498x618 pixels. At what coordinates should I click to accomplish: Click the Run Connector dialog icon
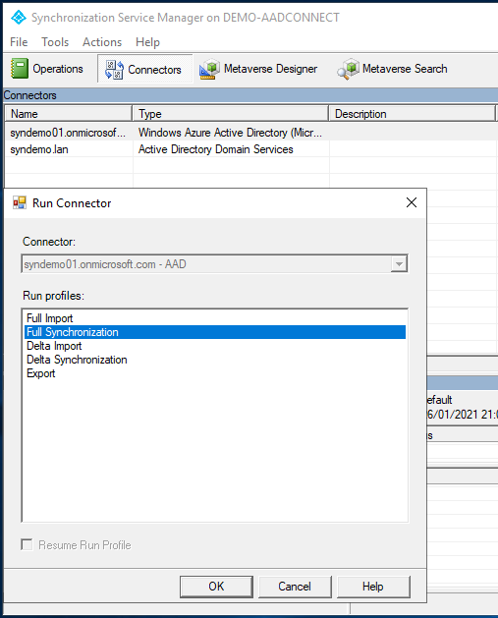click(20, 203)
